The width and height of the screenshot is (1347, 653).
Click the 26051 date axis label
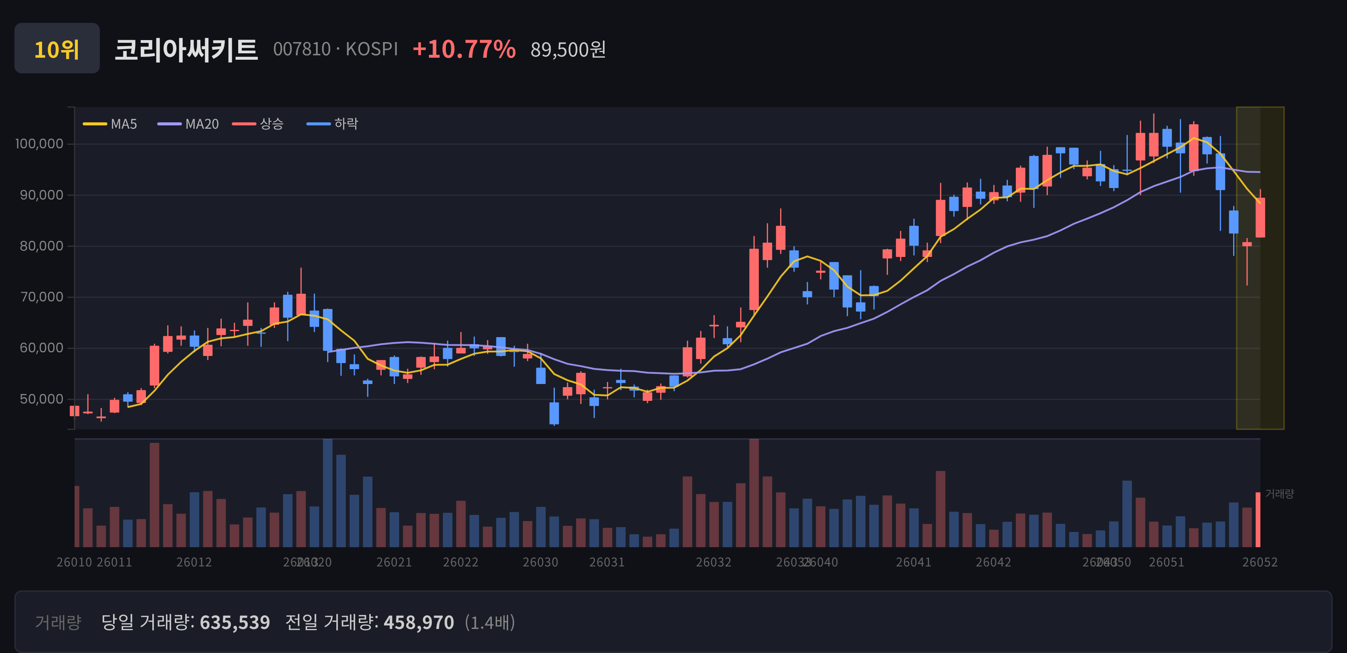coord(1167,562)
